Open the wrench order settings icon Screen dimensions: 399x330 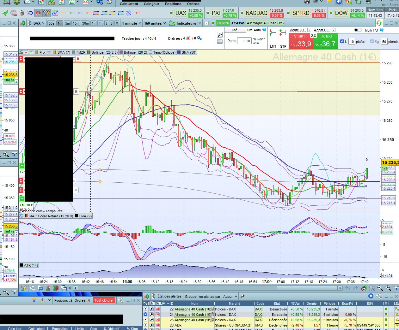220,35
